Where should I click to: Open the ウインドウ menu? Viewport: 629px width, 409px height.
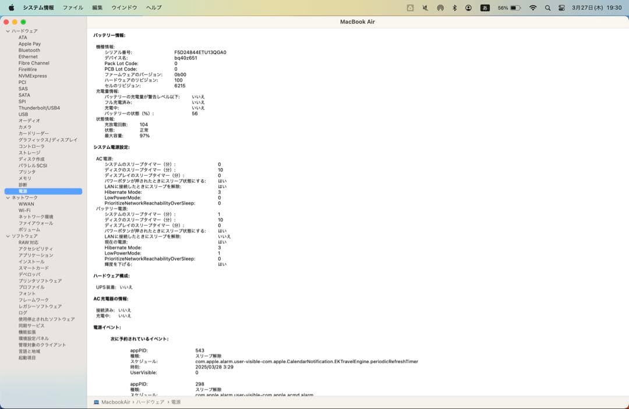click(x=124, y=8)
